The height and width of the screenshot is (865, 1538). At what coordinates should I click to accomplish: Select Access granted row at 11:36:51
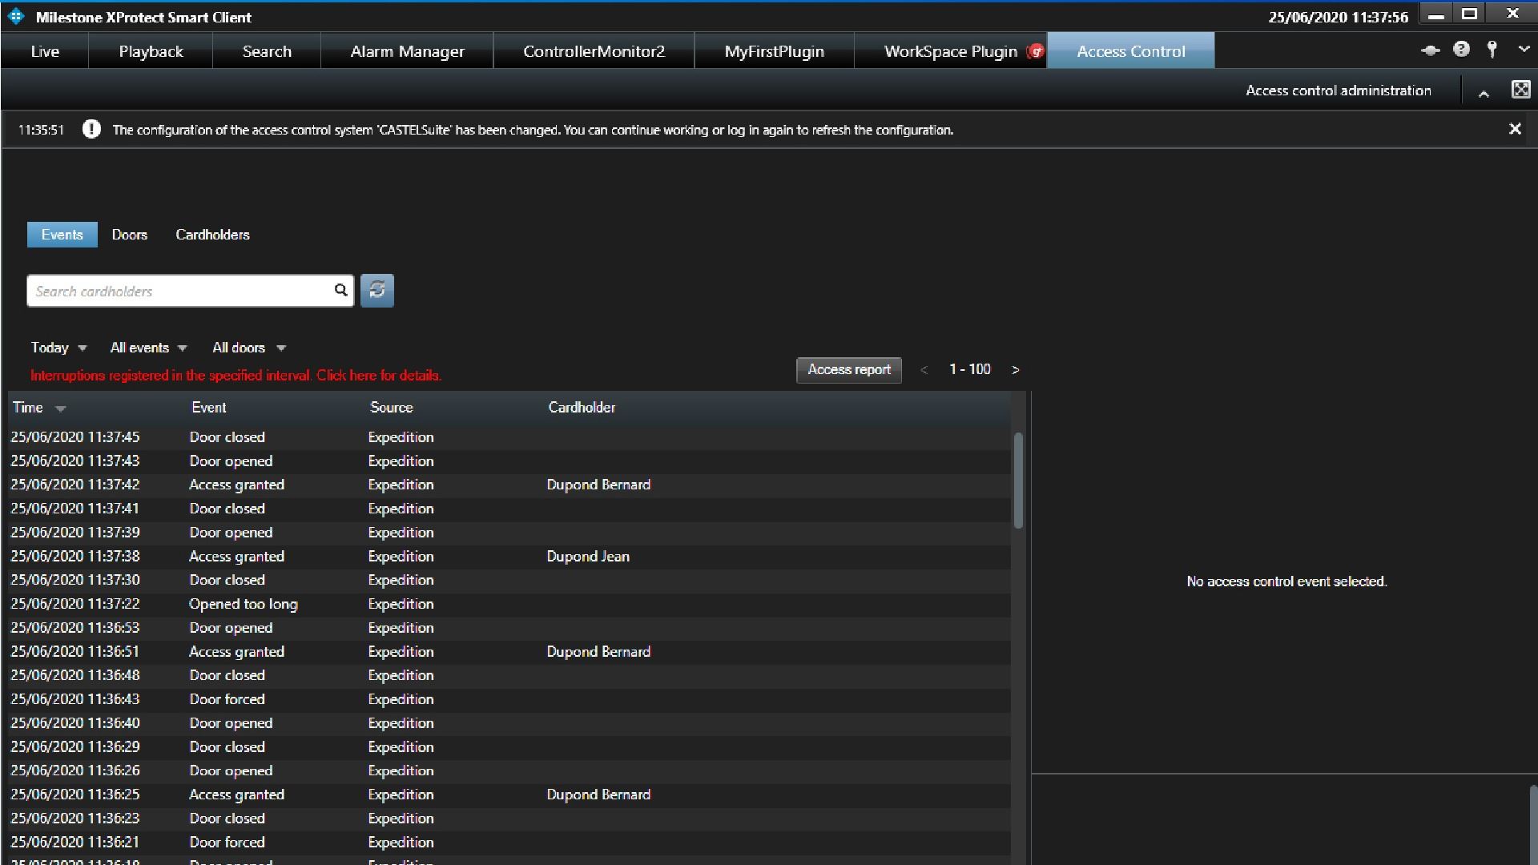coord(509,652)
